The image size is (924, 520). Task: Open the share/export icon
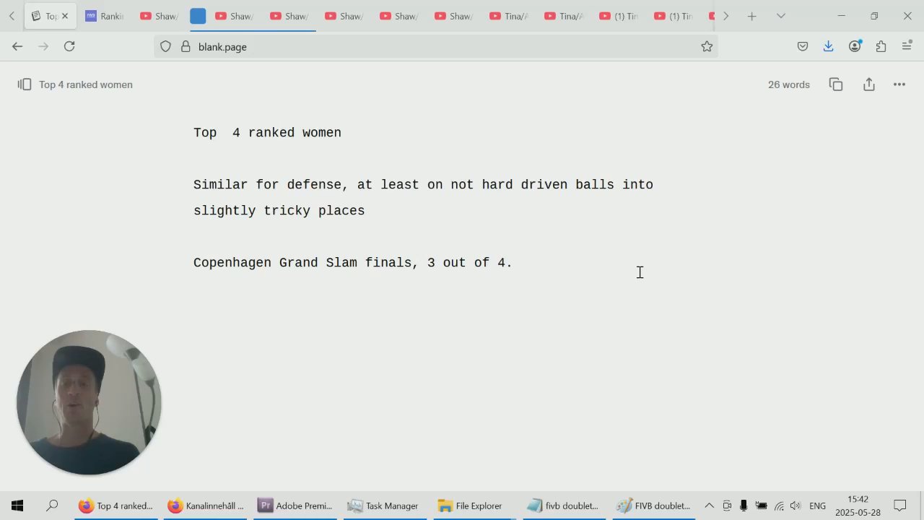click(x=869, y=84)
